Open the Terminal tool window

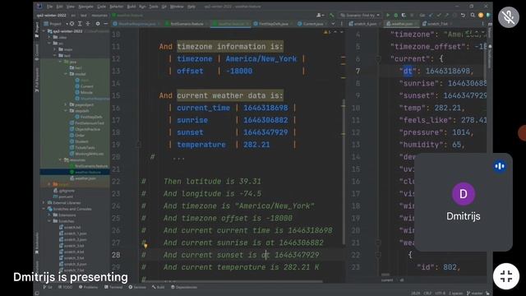tap(113, 287)
